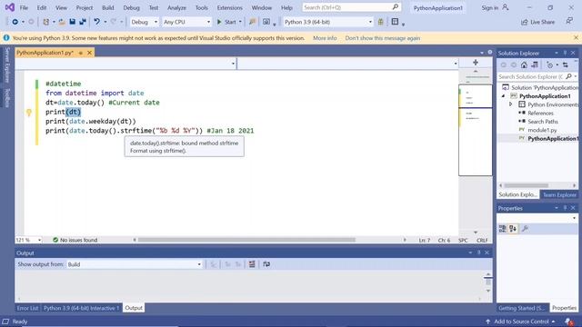The width and height of the screenshot is (582, 327).
Task: Click the account icon next to Sign in
Action: click(x=506, y=7)
